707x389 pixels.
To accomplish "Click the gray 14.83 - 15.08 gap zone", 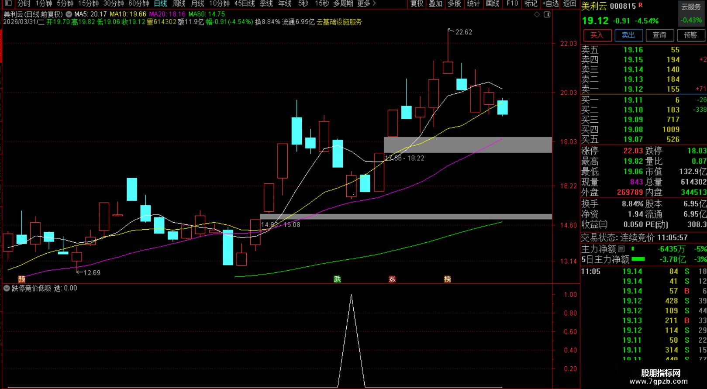I will (x=406, y=217).
